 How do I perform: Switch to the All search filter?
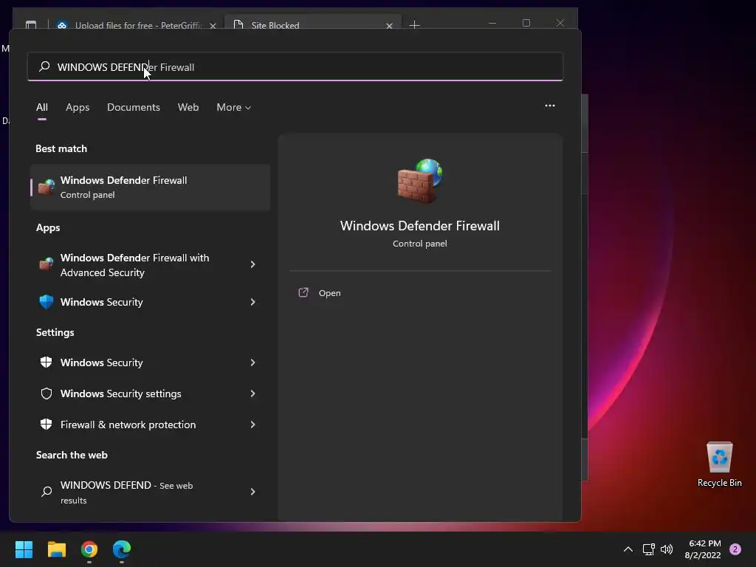pos(42,107)
